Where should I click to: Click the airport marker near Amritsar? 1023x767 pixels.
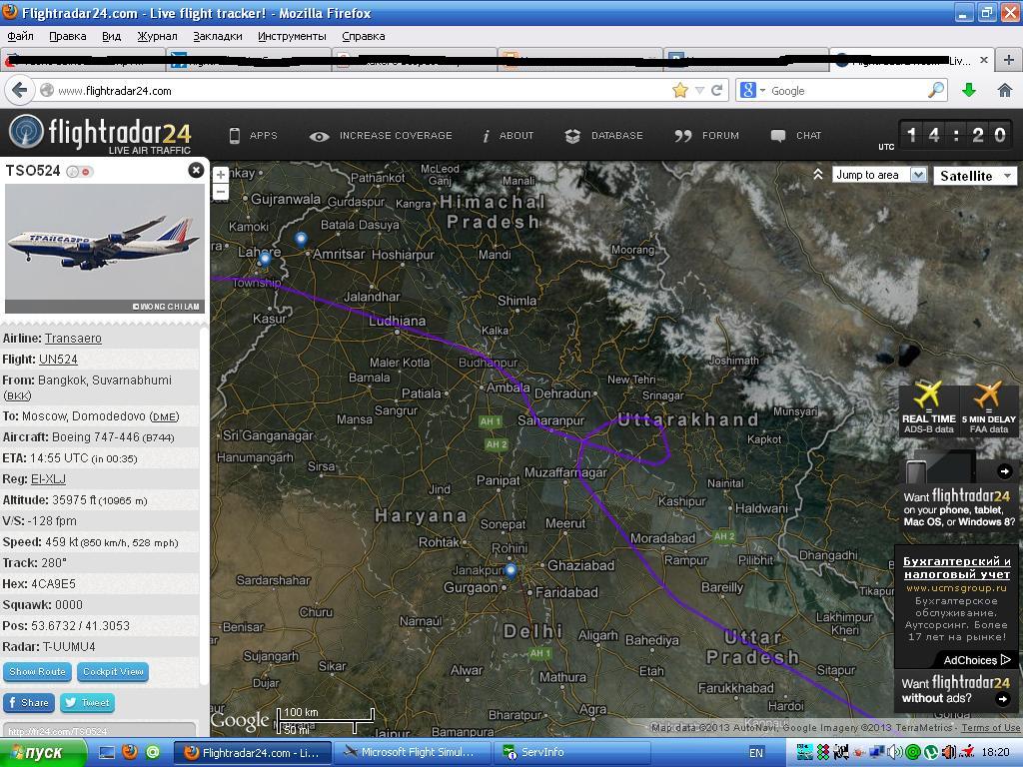[x=301, y=240]
